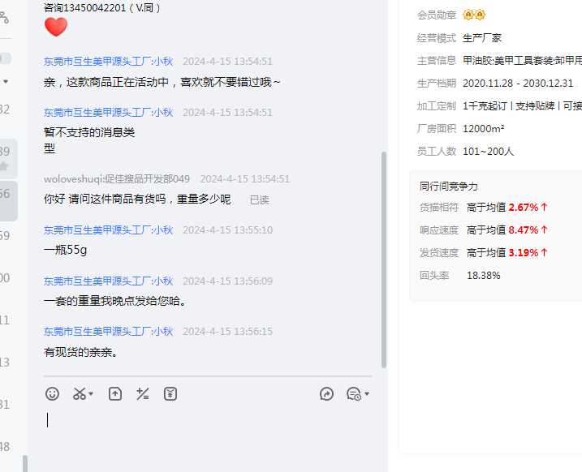582x472 pixels.
Task: Click the second gold member medal
Action: (480, 15)
